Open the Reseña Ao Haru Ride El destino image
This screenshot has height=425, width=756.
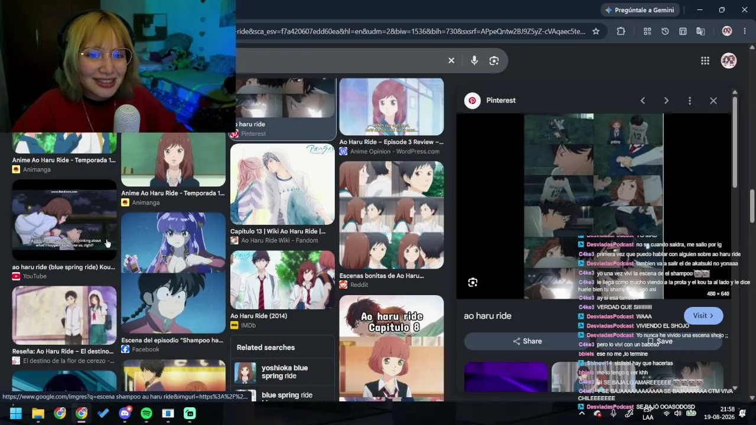(x=64, y=315)
